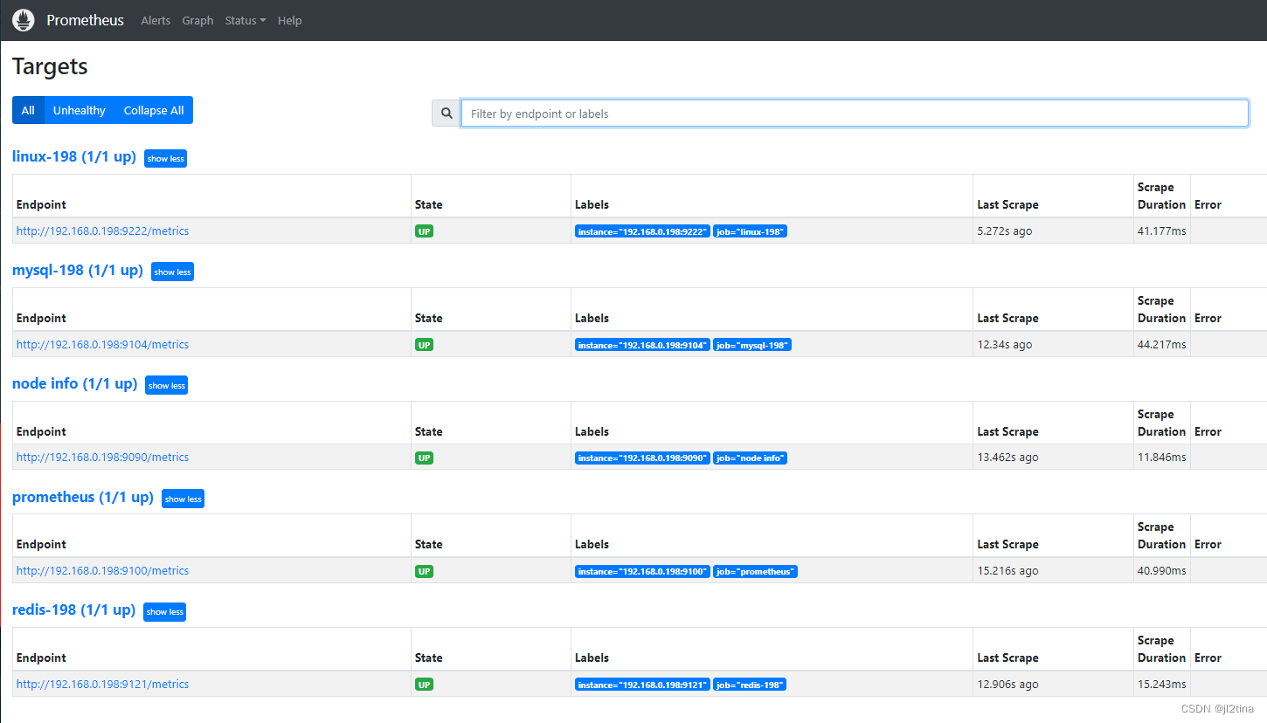1267x723 pixels.
Task: Go to the Graph page
Action: [x=197, y=20]
